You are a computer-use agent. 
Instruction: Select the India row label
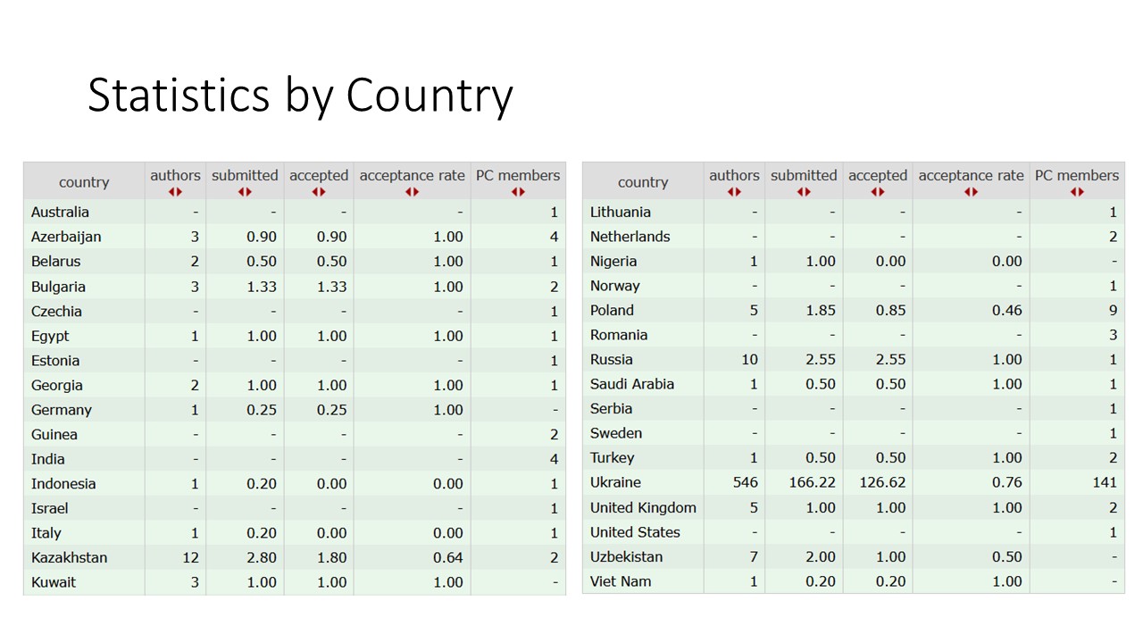tap(47, 459)
